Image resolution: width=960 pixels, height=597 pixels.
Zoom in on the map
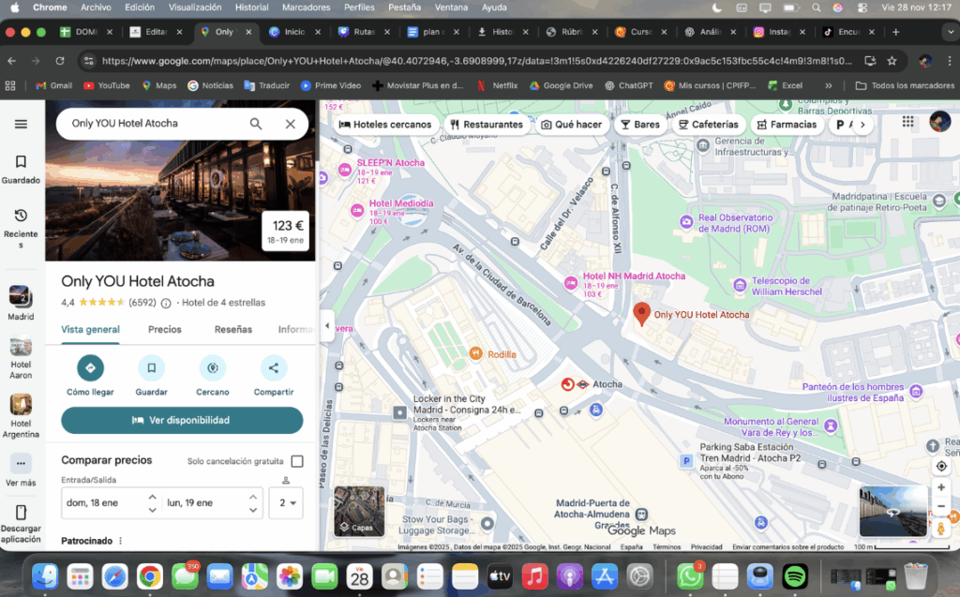click(940, 487)
